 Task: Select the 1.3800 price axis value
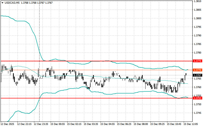tap(198, 18)
